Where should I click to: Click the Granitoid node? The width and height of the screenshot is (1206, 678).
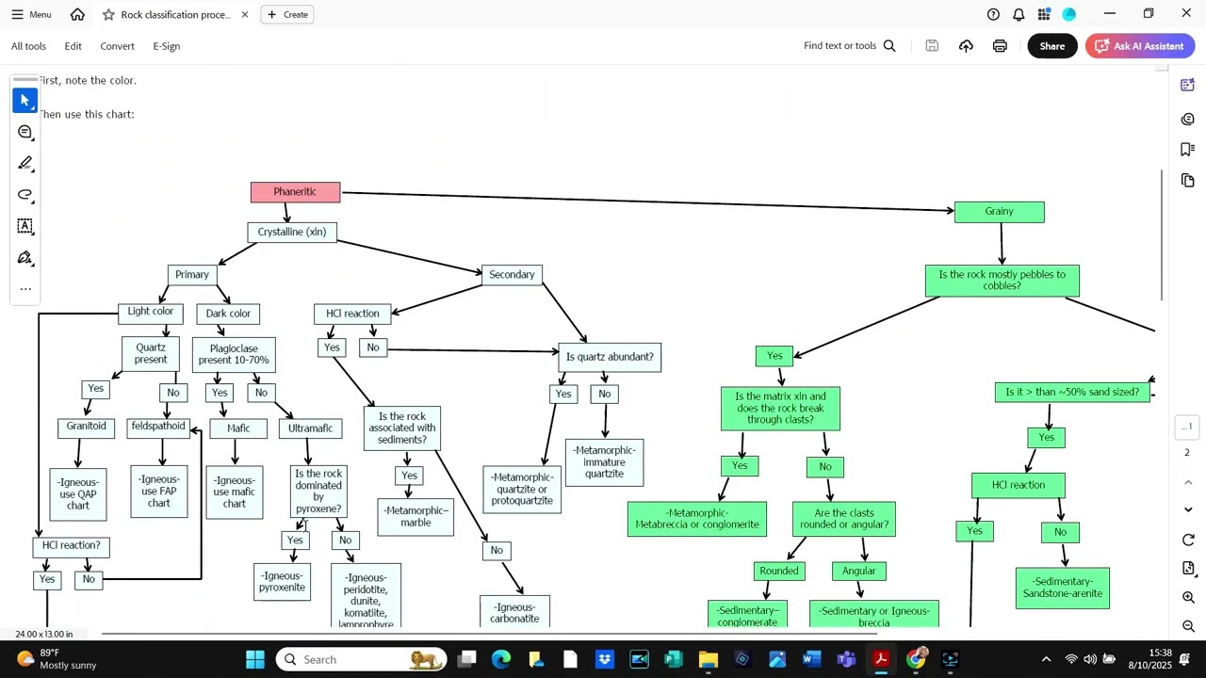[86, 427]
